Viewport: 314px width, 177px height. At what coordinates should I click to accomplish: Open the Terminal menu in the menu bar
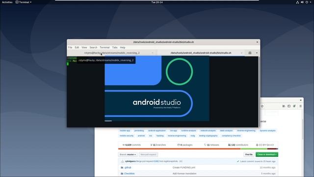[x=105, y=47]
